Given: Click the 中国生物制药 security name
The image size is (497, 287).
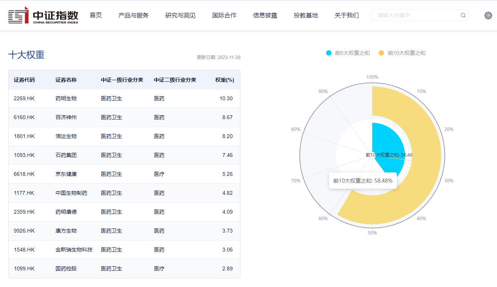Looking at the screenshot, I should click(71, 193).
